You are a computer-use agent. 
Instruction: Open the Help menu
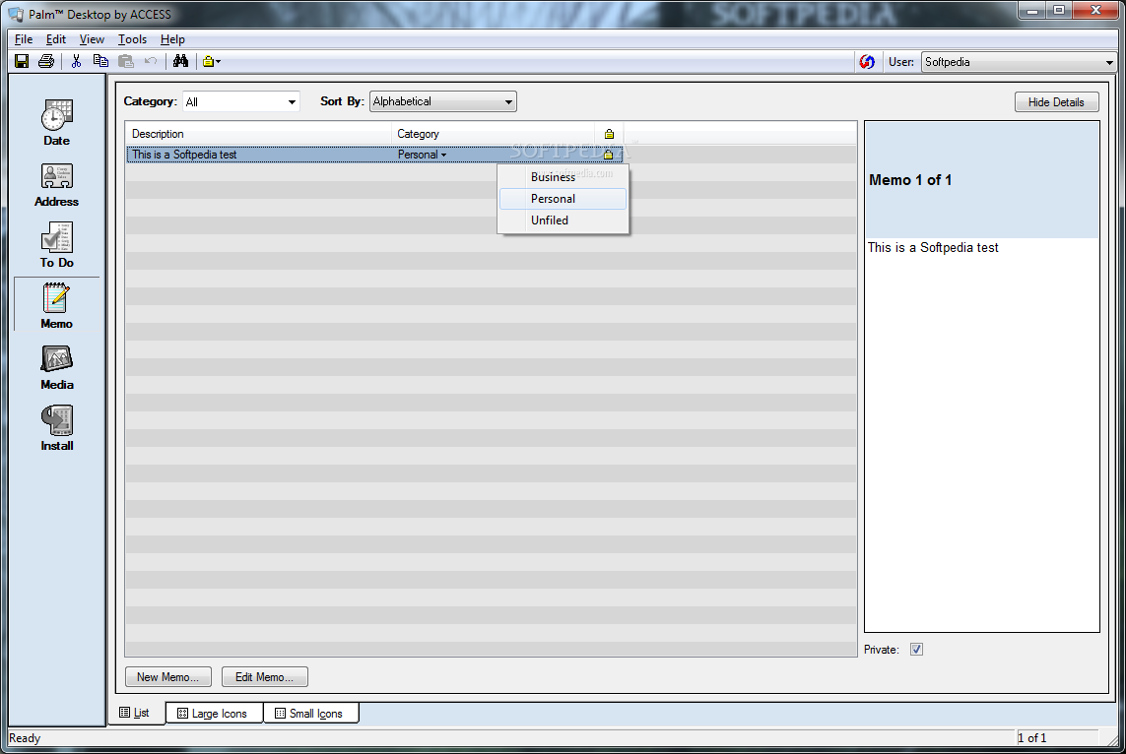click(172, 39)
